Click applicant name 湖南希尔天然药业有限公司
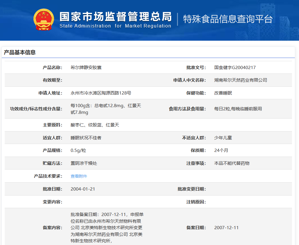 pos(240,80)
